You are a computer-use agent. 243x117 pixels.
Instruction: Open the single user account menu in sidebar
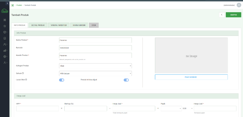coord(5,63)
